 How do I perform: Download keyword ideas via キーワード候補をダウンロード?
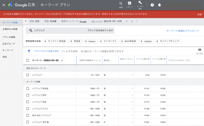coord(183,31)
